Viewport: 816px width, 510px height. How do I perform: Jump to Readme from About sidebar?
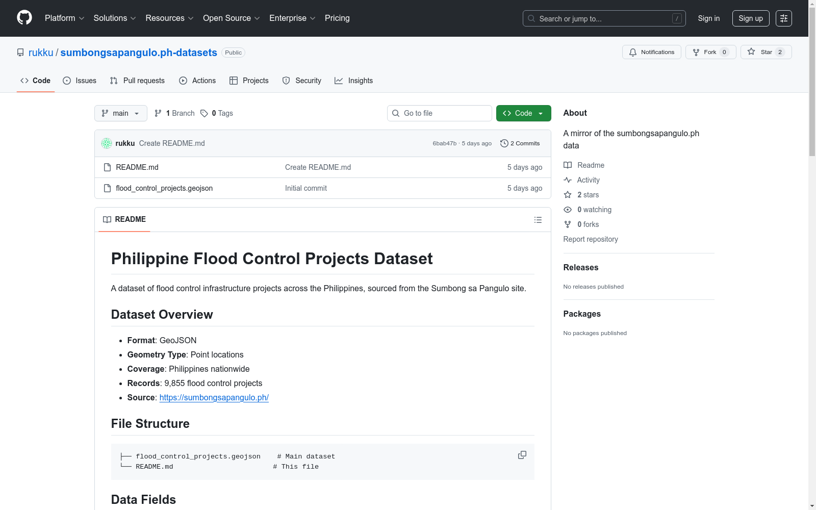click(x=584, y=165)
